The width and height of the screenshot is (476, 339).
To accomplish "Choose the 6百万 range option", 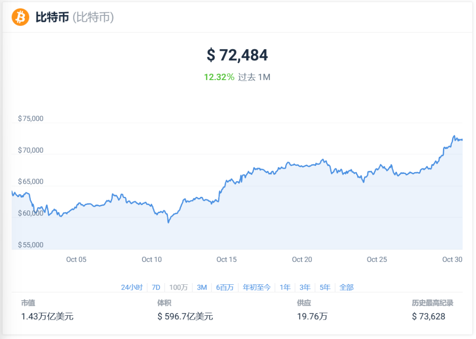I will (225, 287).
